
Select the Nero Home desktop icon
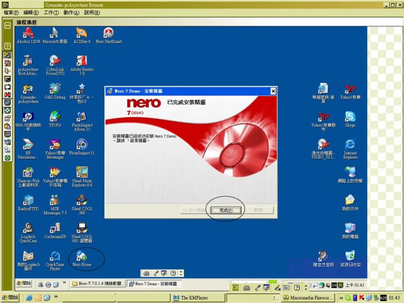pos(82,259)
